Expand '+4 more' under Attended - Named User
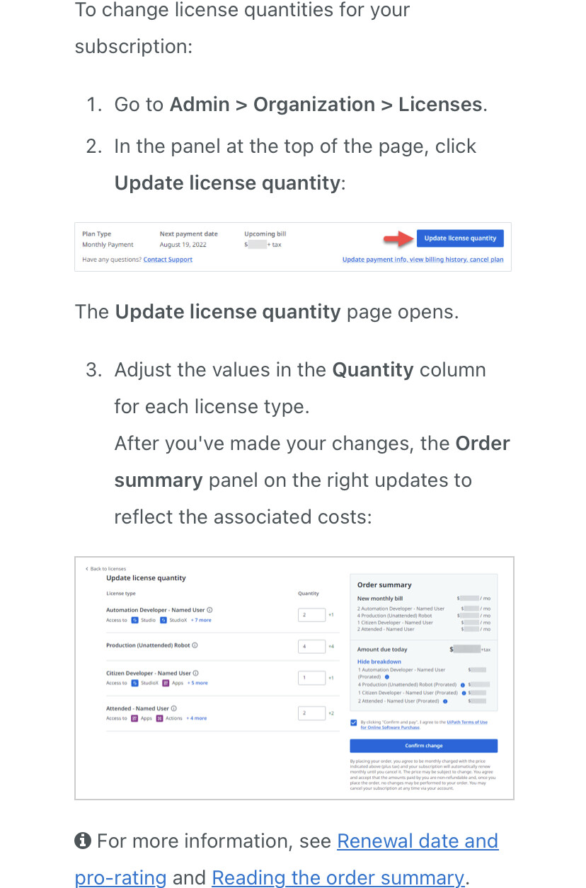The width and height of the screenshot is (586, 888). (x=197, y=718)
